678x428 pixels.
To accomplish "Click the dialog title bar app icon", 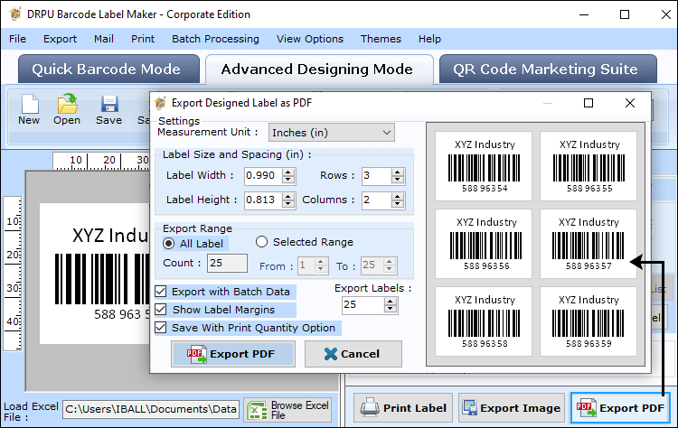I will [x=160, y=103].
